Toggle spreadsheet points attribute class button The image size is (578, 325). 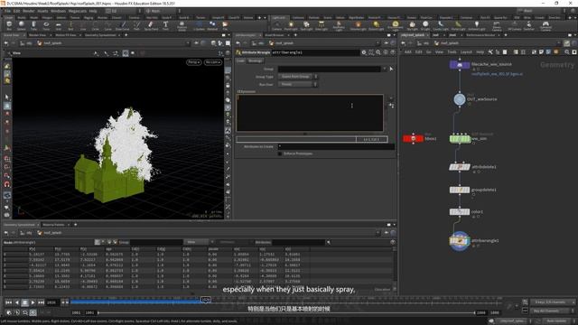[x=98, y=242]
